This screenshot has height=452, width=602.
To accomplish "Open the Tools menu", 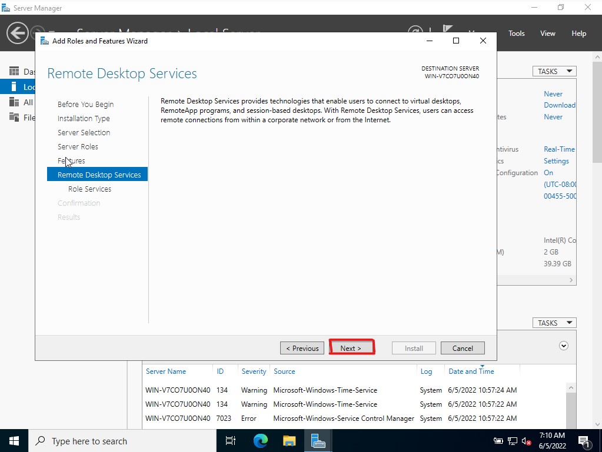I will click(x=517, y=34).
